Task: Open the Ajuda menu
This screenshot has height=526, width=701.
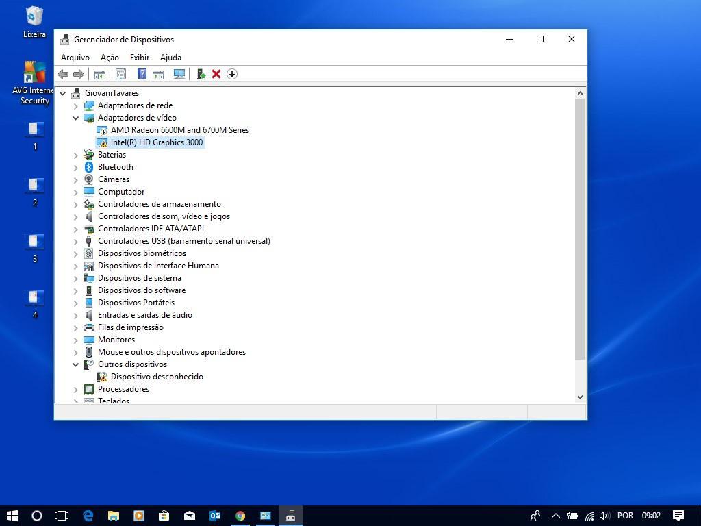Action: pyautogui.click(x=170, y=58)
